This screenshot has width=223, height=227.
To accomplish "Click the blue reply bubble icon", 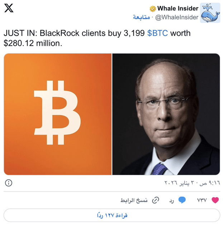I will coord(182,200).
